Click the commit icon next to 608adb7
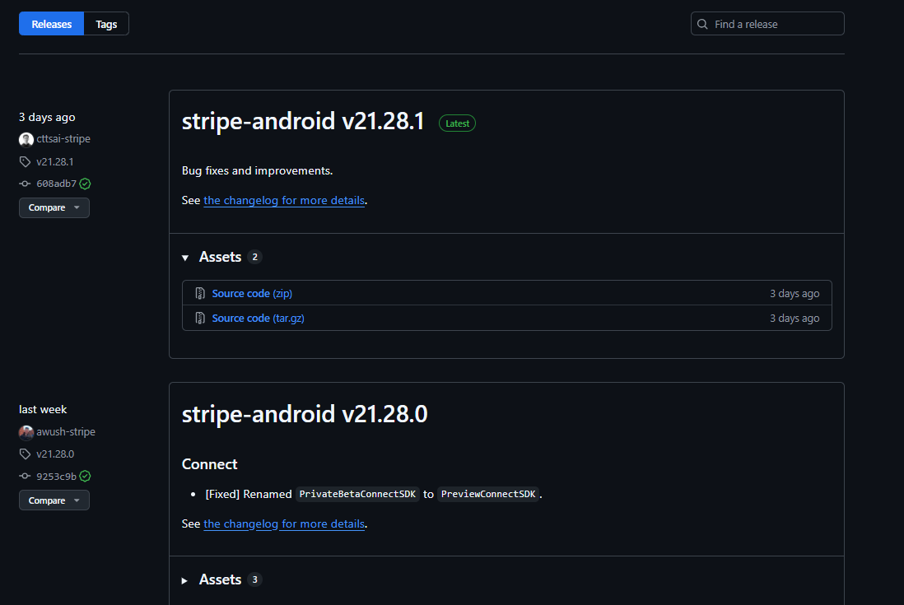904x605 pixels. pyautogui.click(x=25, y=183)
